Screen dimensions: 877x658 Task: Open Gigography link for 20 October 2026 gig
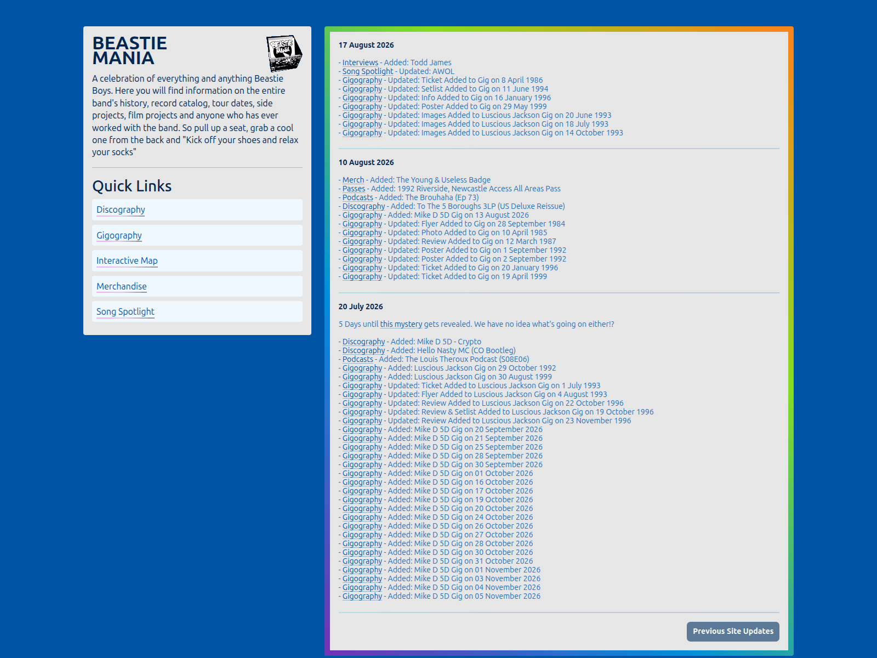click(362, 508)
